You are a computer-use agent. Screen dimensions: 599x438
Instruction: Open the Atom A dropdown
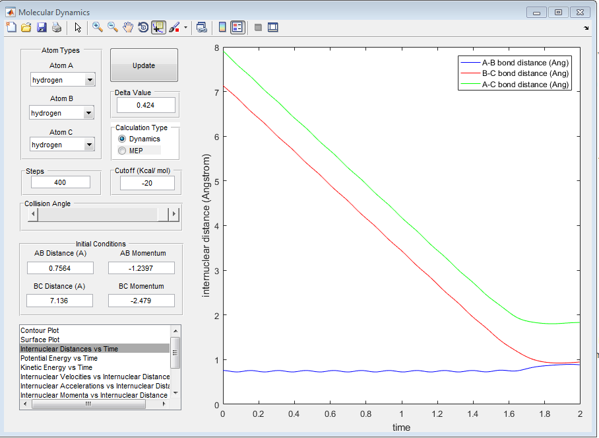click(89, 80)
